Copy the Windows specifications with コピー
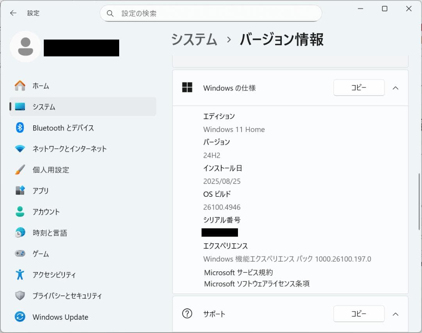The image size is (422, 333). click(x=358, y=88)
